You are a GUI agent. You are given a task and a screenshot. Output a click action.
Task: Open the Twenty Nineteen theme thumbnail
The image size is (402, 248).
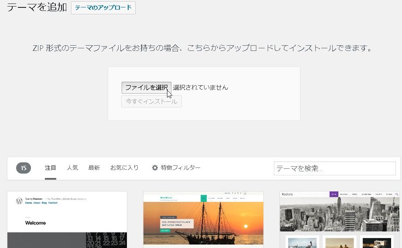[x=67, y=220]
